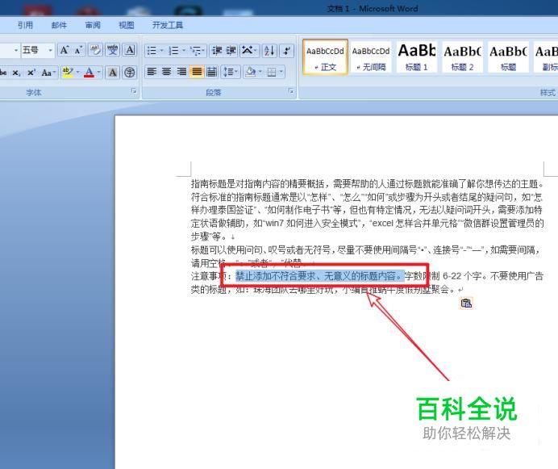
Task: Launch the 字体 font dialog box
Action: click(134, 91)
